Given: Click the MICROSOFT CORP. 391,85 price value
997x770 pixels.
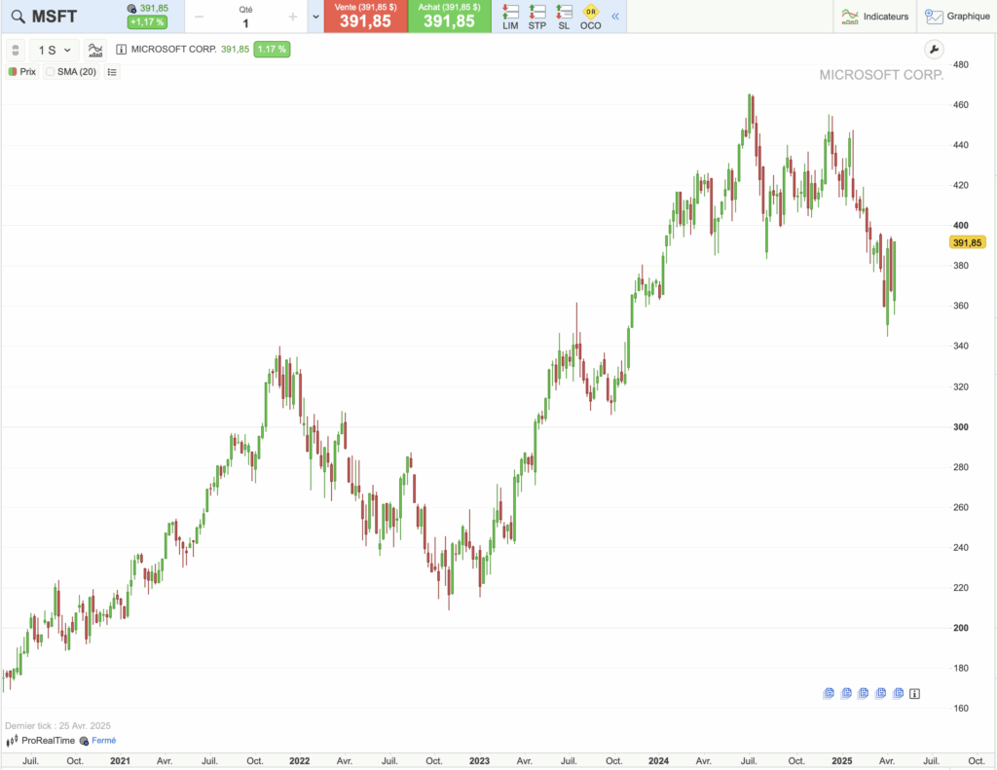Looking at the screenshot, I should [x=236, y=50].
